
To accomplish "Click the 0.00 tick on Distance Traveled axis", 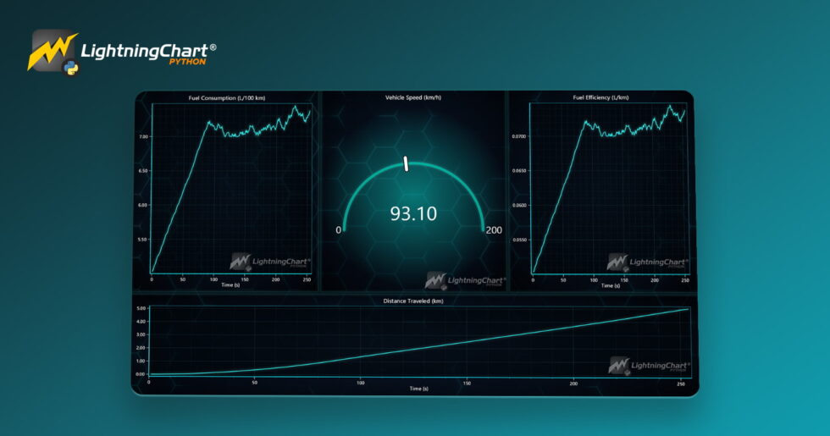I will [141, 374].
